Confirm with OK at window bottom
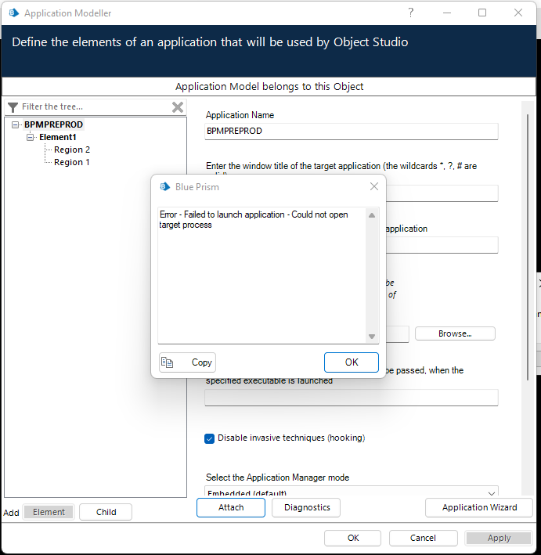This screenshot has width=541, height=555. click(x=352, y=538)
